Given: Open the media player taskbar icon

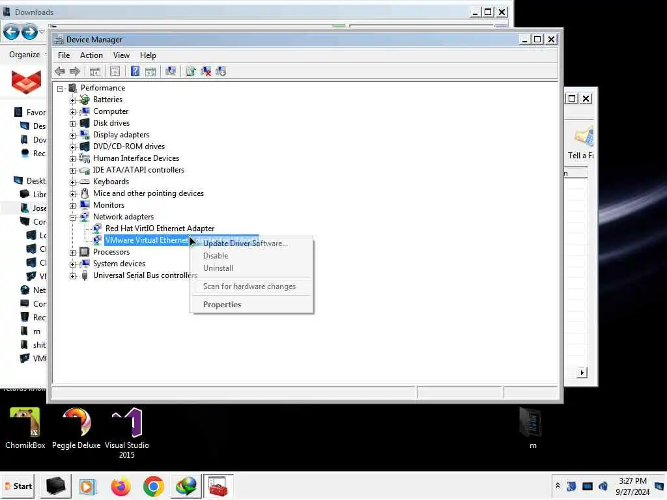Looking at the screenshot, I should pyautogui.click(x=88, y=486).
